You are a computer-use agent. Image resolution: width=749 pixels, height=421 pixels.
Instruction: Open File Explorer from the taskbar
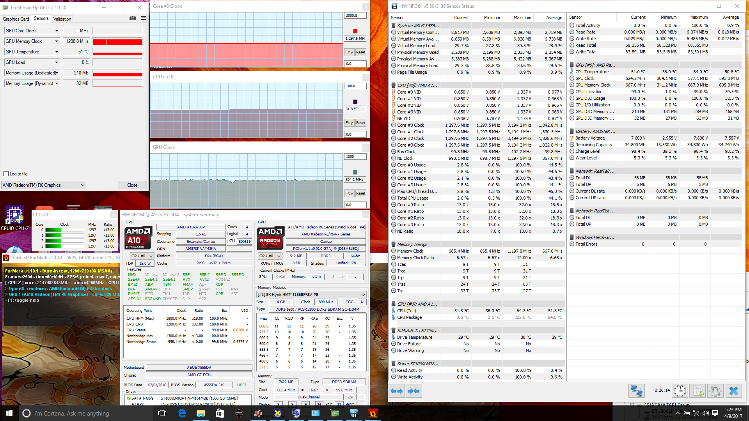201,413
